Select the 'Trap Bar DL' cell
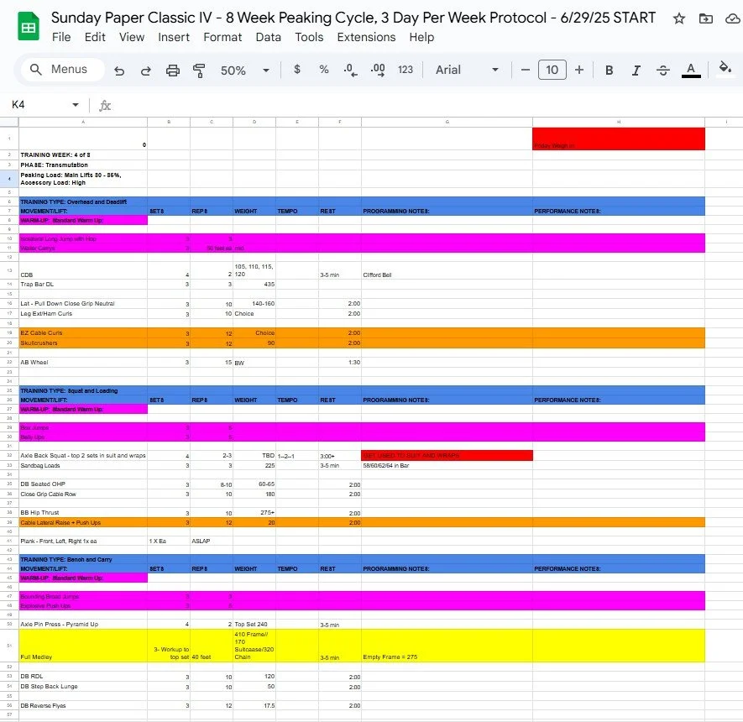 (83, 285)
